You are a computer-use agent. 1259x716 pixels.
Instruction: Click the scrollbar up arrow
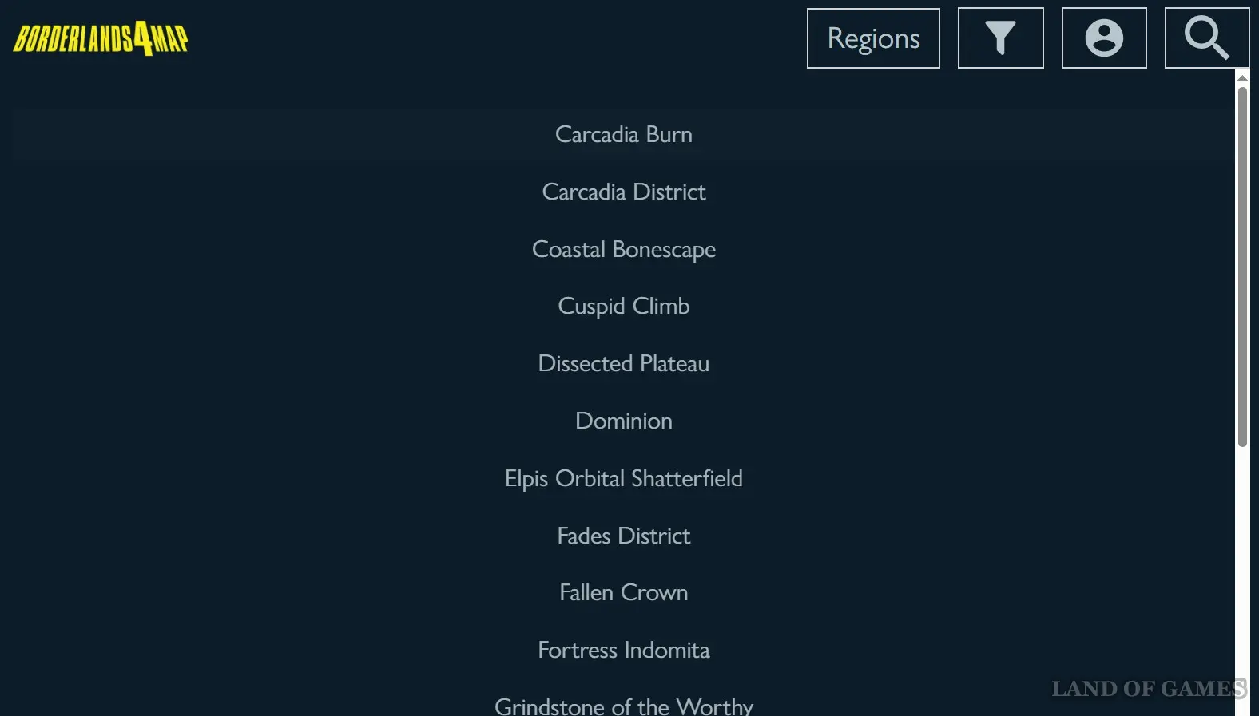coord(1242,77)
